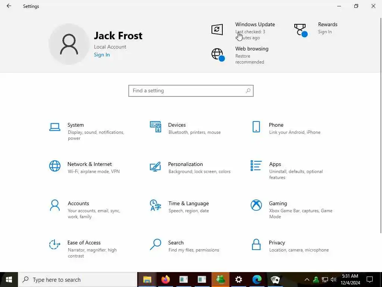Open the Personalization paintbrush icon
382x287 pixels.
156,166
